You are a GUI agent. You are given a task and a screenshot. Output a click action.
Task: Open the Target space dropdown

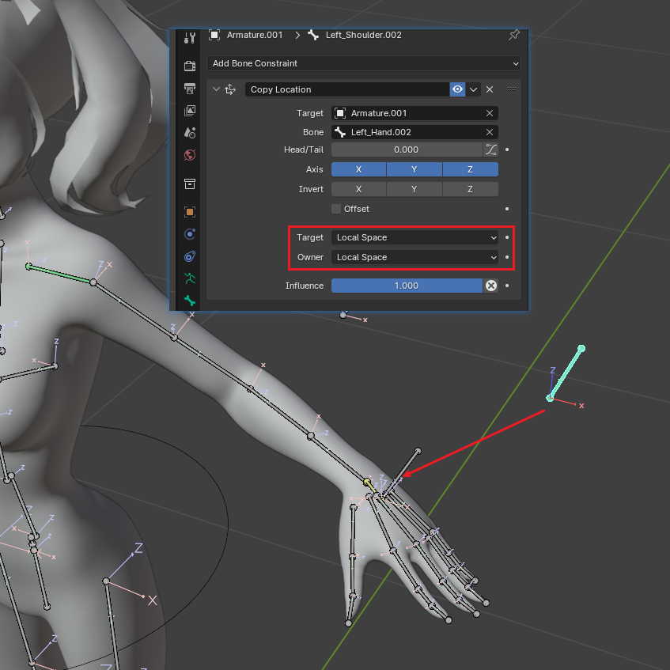coord(415,237)
